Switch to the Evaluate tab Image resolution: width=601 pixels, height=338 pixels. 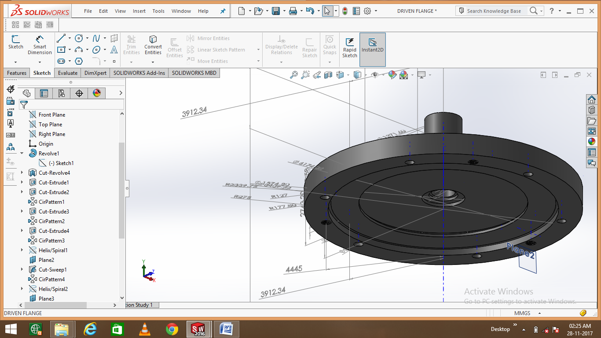67,73
